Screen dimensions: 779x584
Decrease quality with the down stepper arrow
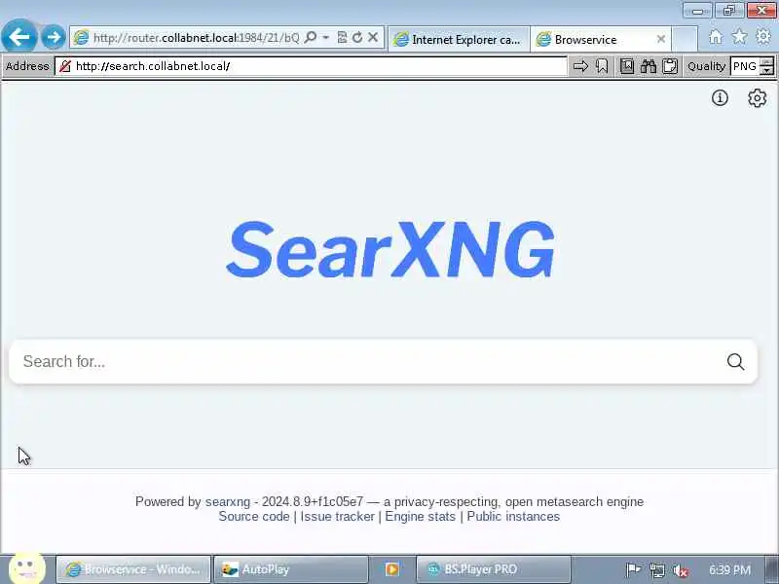[x=767, y=70]
